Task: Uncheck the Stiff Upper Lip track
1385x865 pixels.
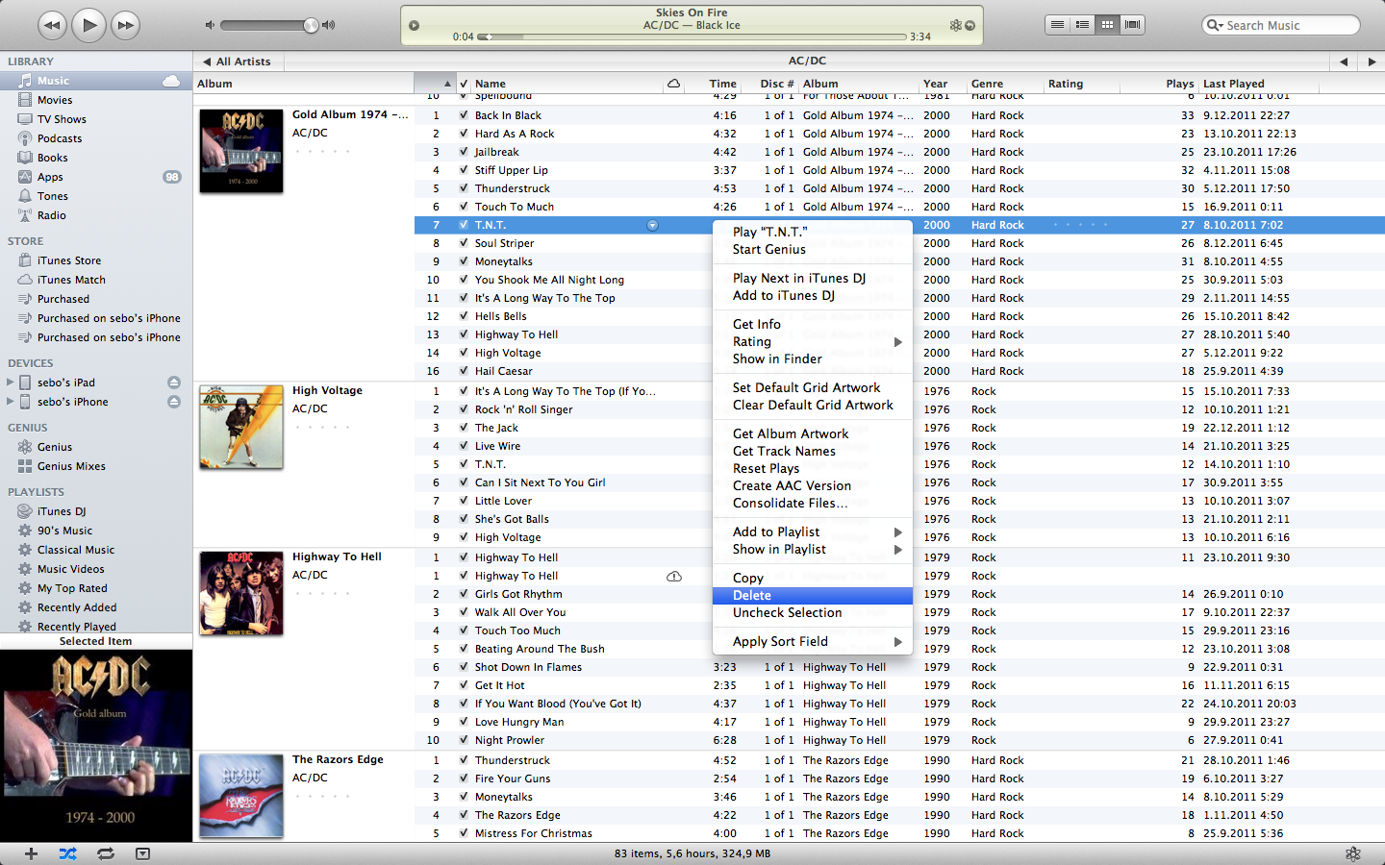Action: click(464, 170)
